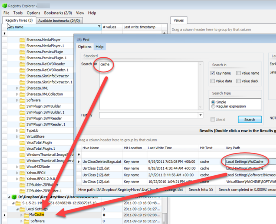The width and height of the screenshot is (276, 224).
Task: Click the scrollbar of the Search for text box
Action: point(200,86)
